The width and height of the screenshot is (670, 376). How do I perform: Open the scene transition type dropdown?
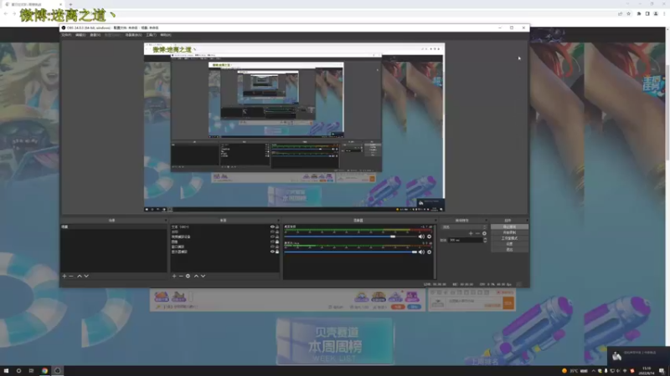click(x=464, y=227)
